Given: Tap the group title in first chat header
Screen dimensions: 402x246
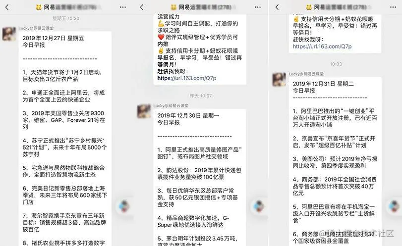Looking at the screenshot, I should [x=65, y=7].
